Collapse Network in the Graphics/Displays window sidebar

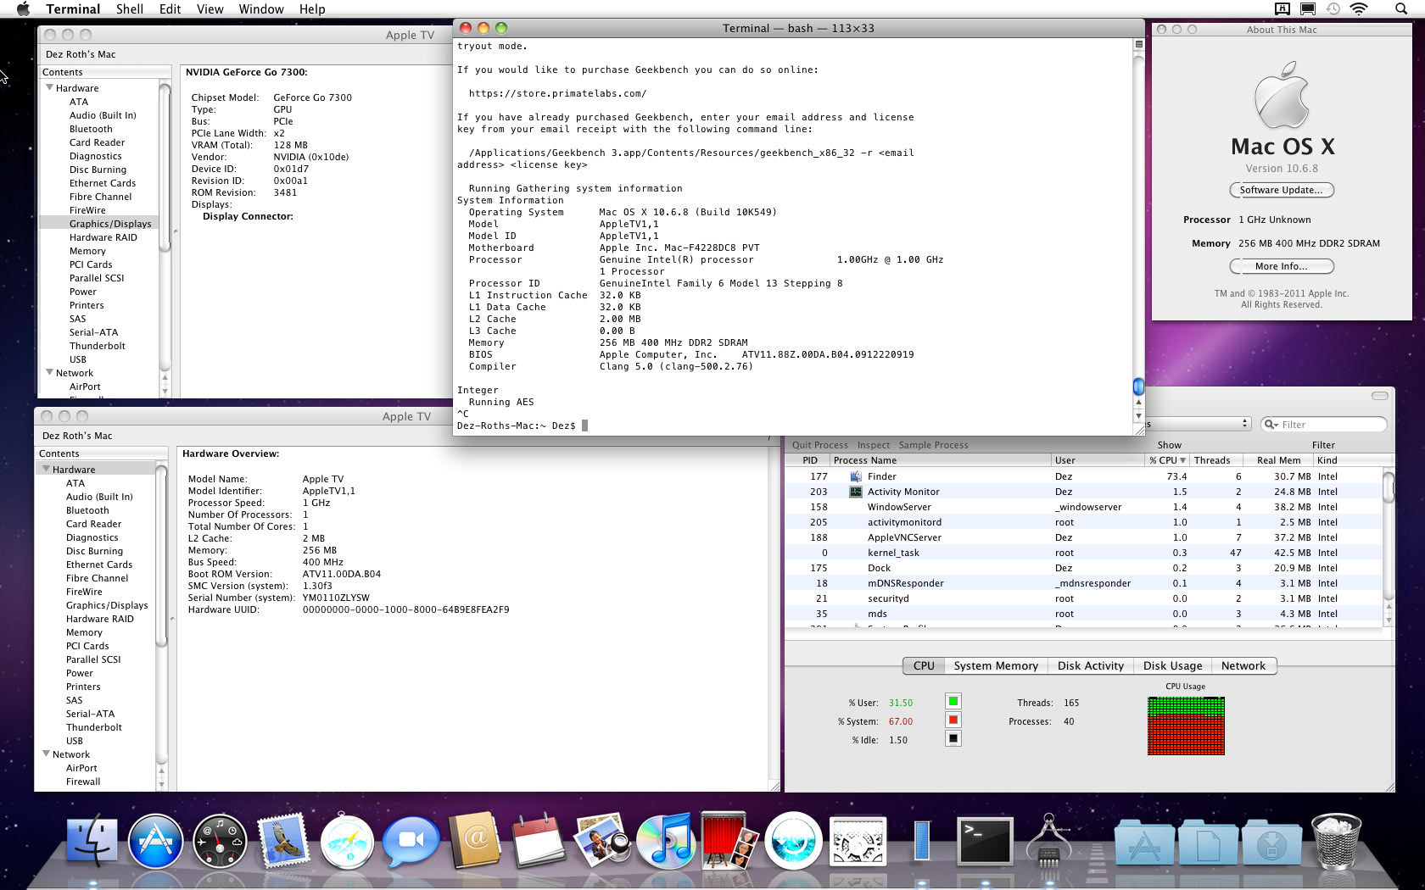point(50,372)
